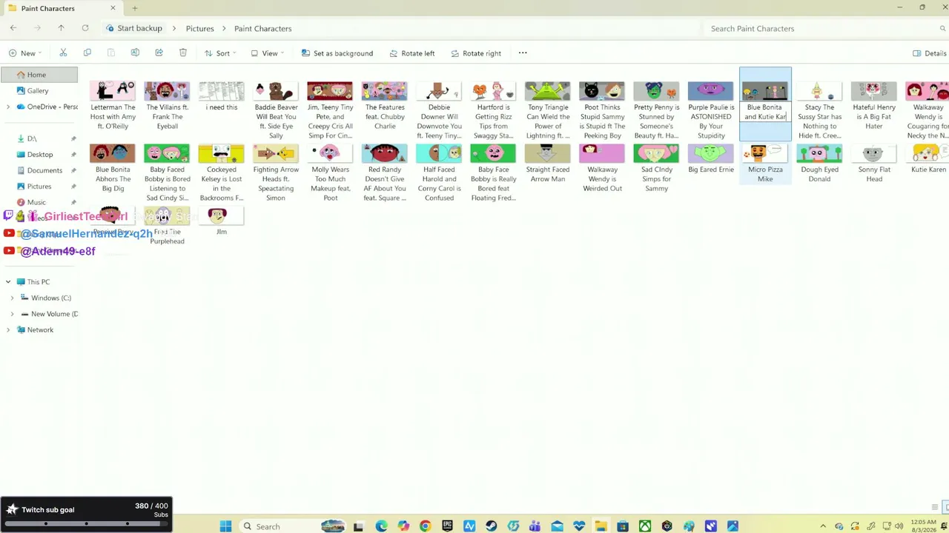Collapse This PC tree node
The image size is (949, 533).
point(8,282)
